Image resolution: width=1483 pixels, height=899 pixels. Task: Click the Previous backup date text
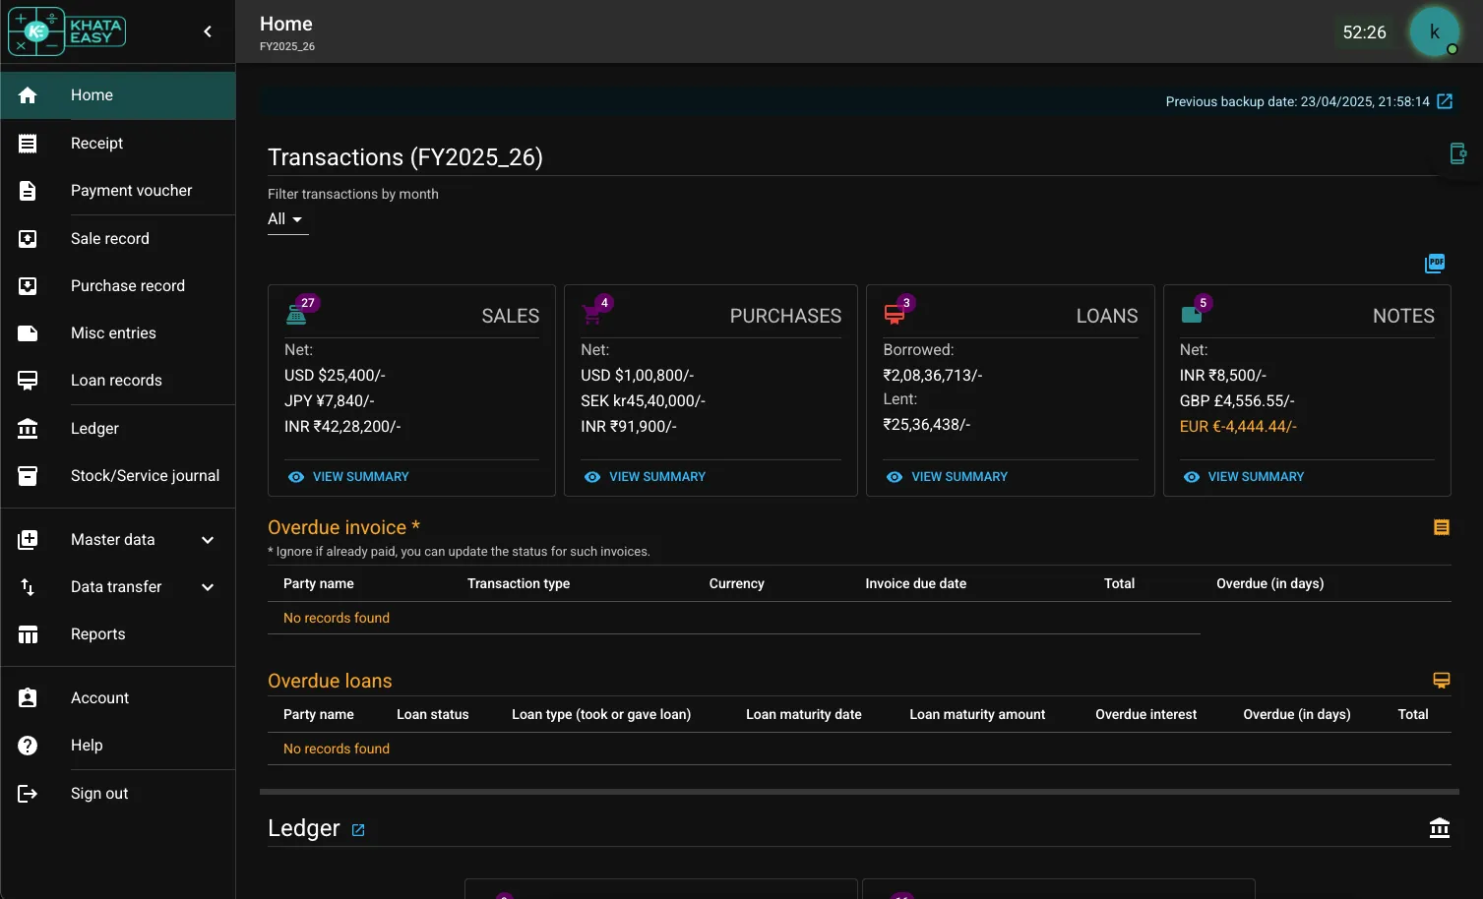(1297, 101)
